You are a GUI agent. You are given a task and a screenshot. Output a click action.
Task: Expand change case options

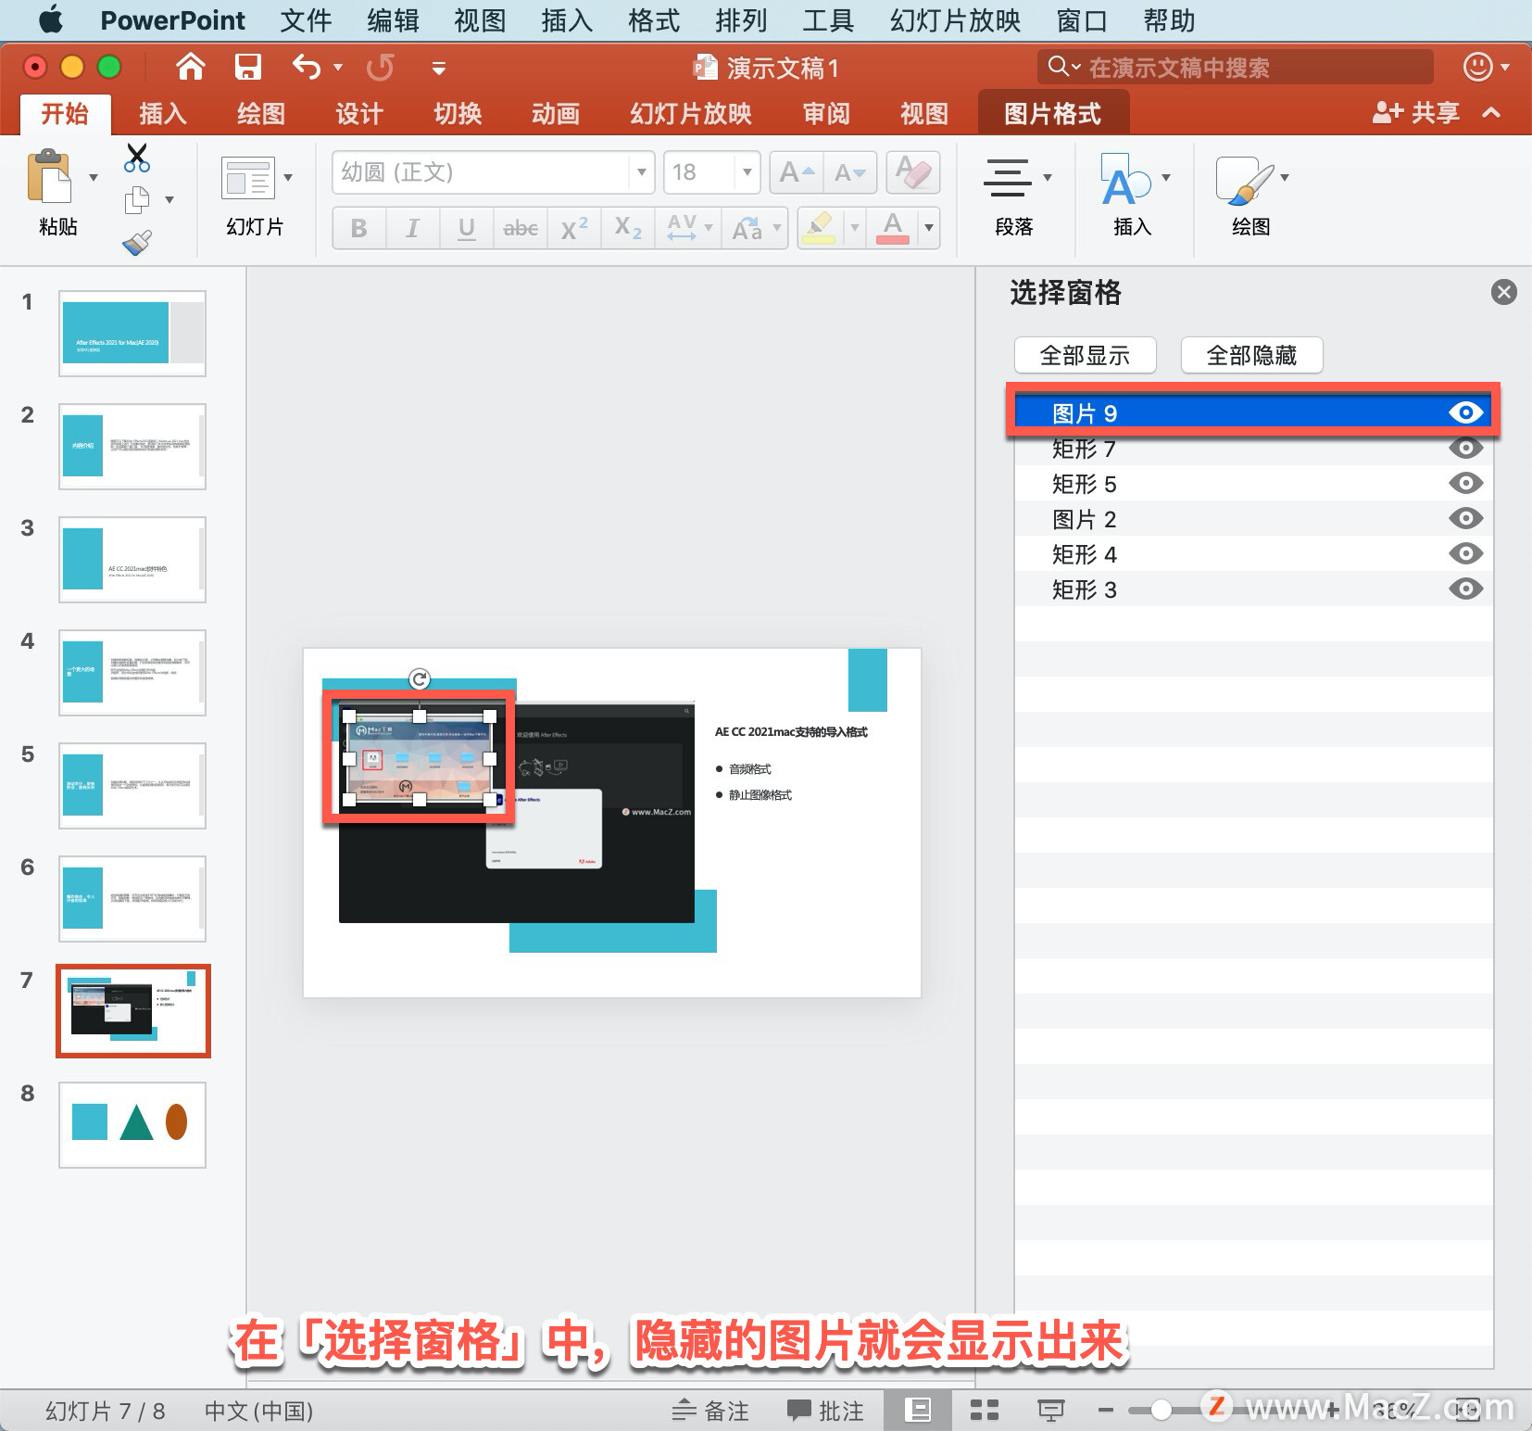click(776, 228)
